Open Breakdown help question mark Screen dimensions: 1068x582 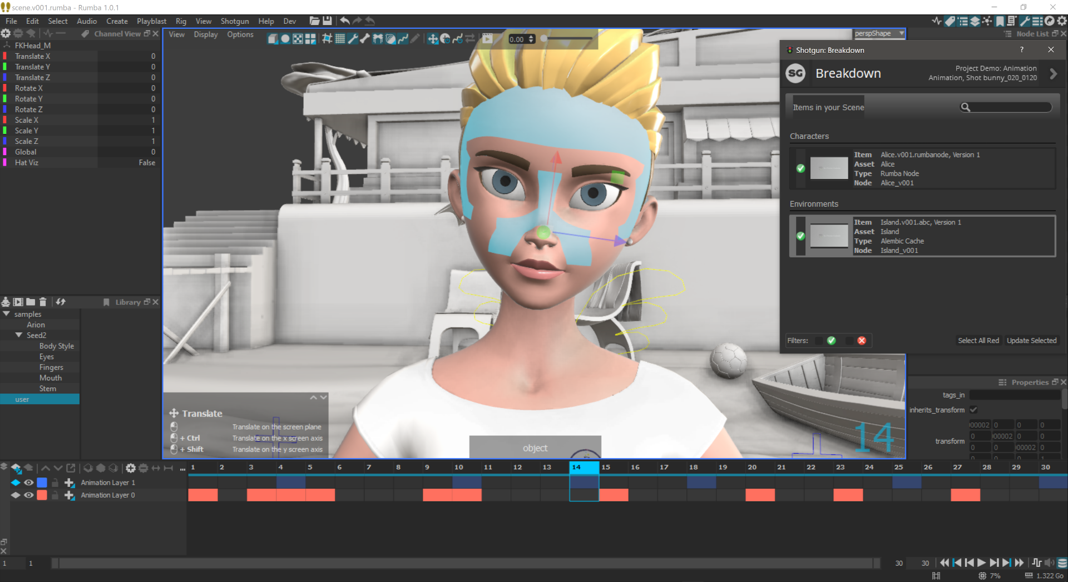(1021, 49)
